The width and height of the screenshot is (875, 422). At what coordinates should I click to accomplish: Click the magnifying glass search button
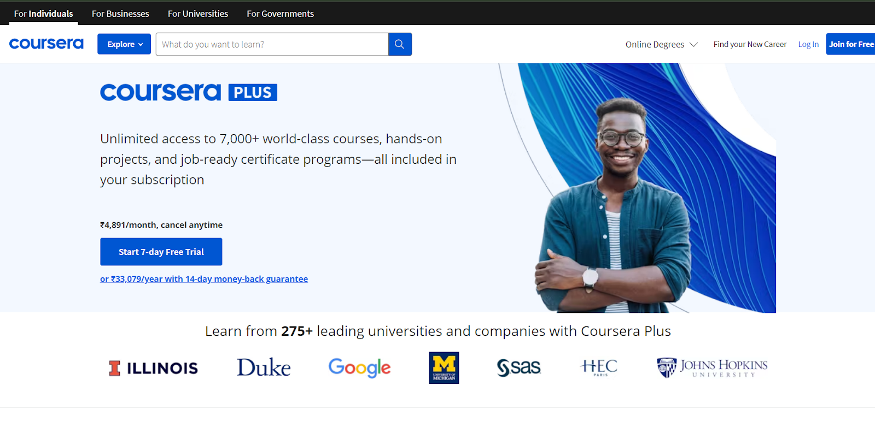click(x=400, y=44)
